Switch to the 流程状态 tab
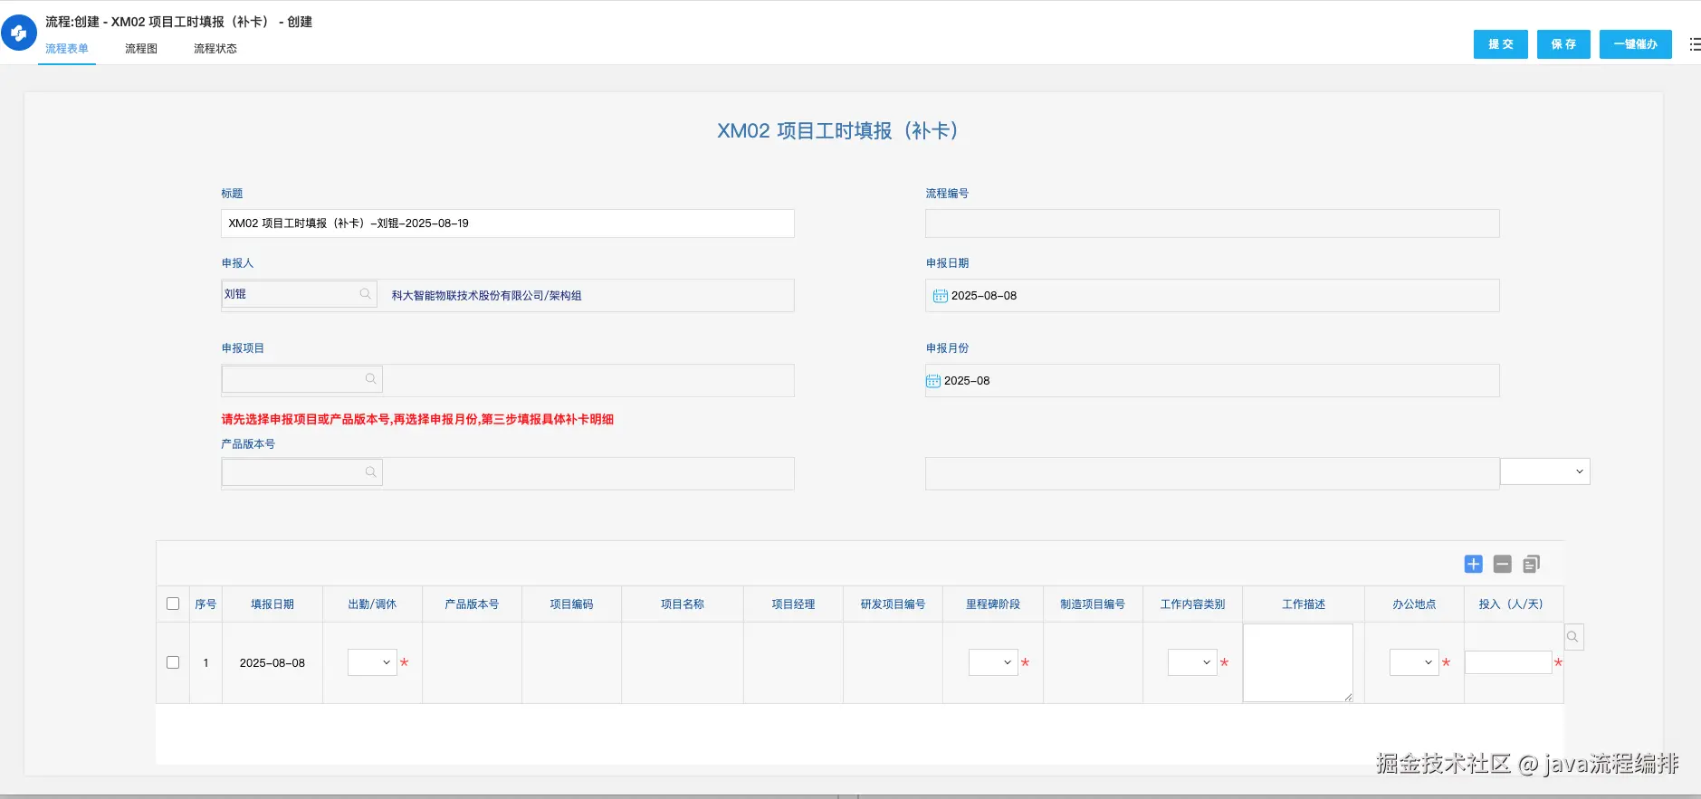 point(215,49)
